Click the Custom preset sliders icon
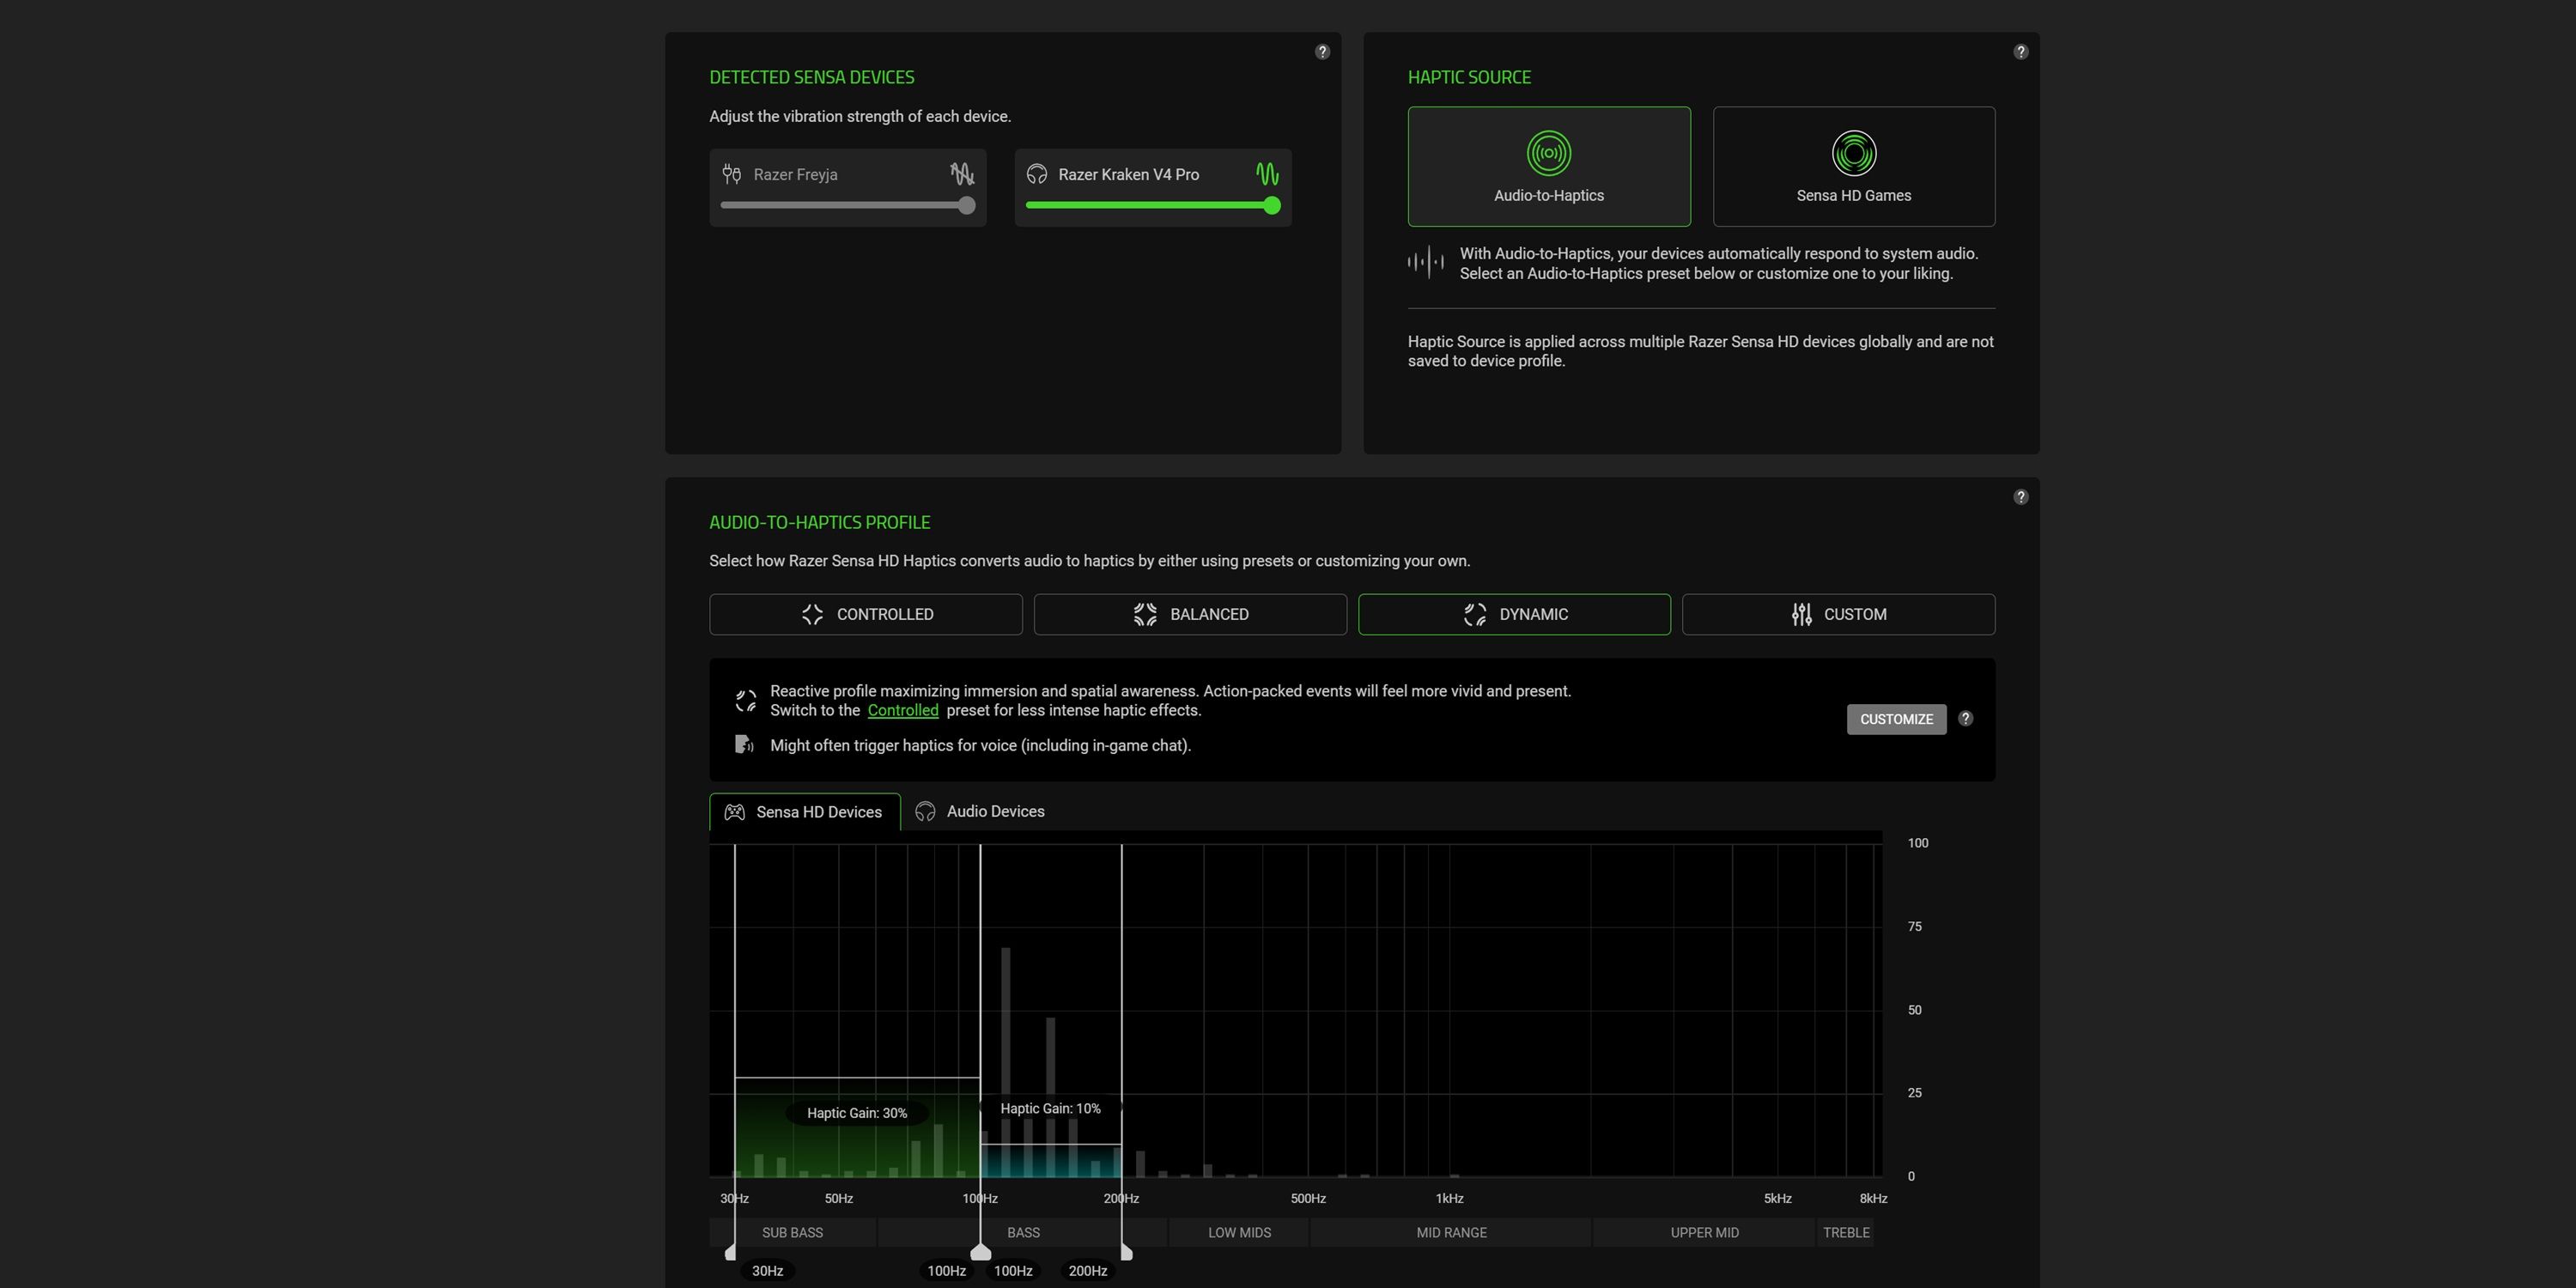 click(x=1801, y=614)
